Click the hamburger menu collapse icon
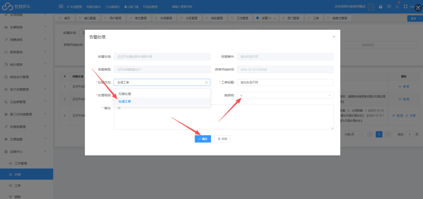Screen dimensions: 423x199 [61, 6]
